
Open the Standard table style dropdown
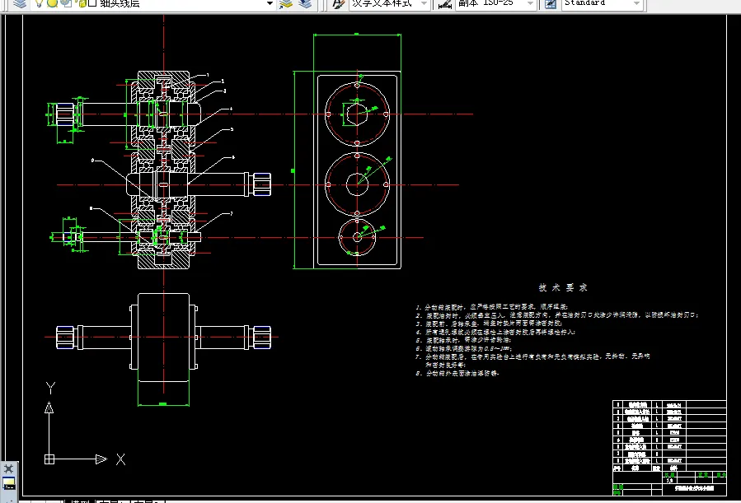[601, 4]
